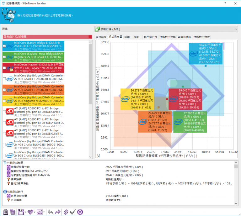
Task: Check the RD890 2x 8GB Corsair entry
Action: tap(4, 112)
